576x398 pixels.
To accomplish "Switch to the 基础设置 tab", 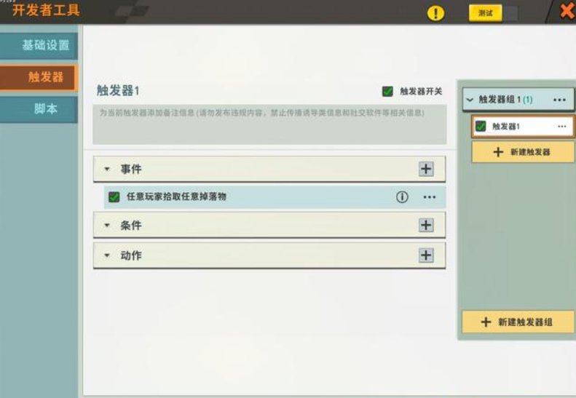I will click(x=39, y=45).
